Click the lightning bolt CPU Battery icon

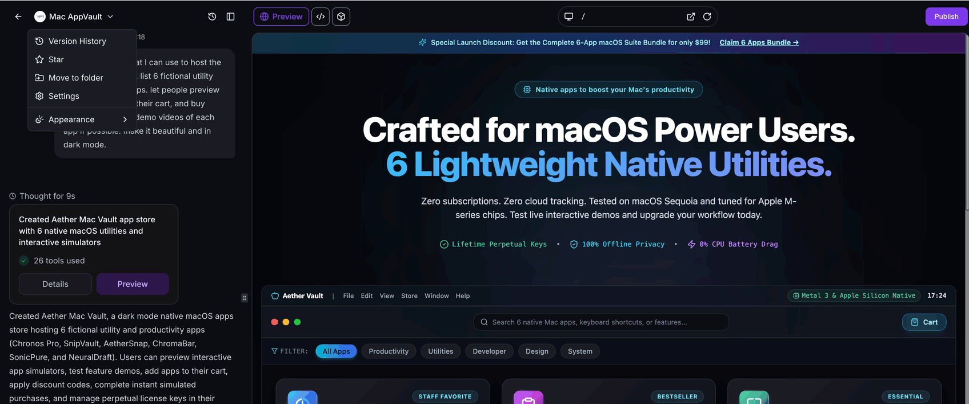pyautogui.click(x=691, y=245)
